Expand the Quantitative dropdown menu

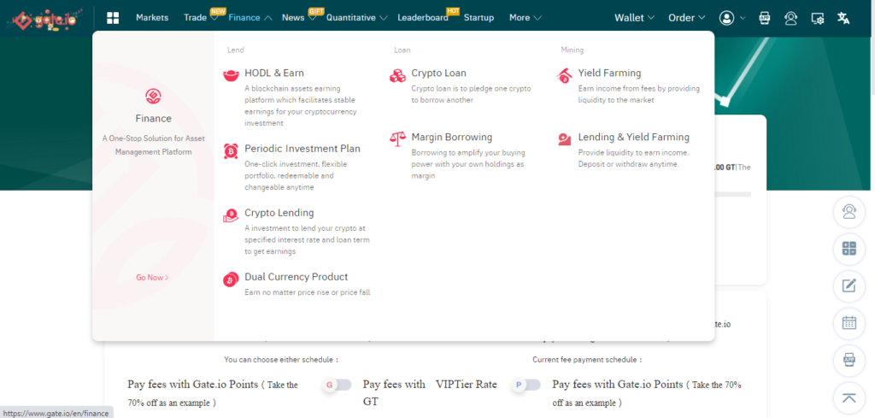[x=384, y=18]
